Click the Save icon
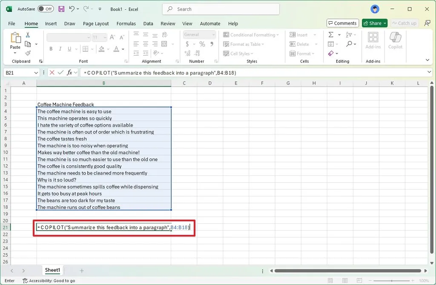 61,8
